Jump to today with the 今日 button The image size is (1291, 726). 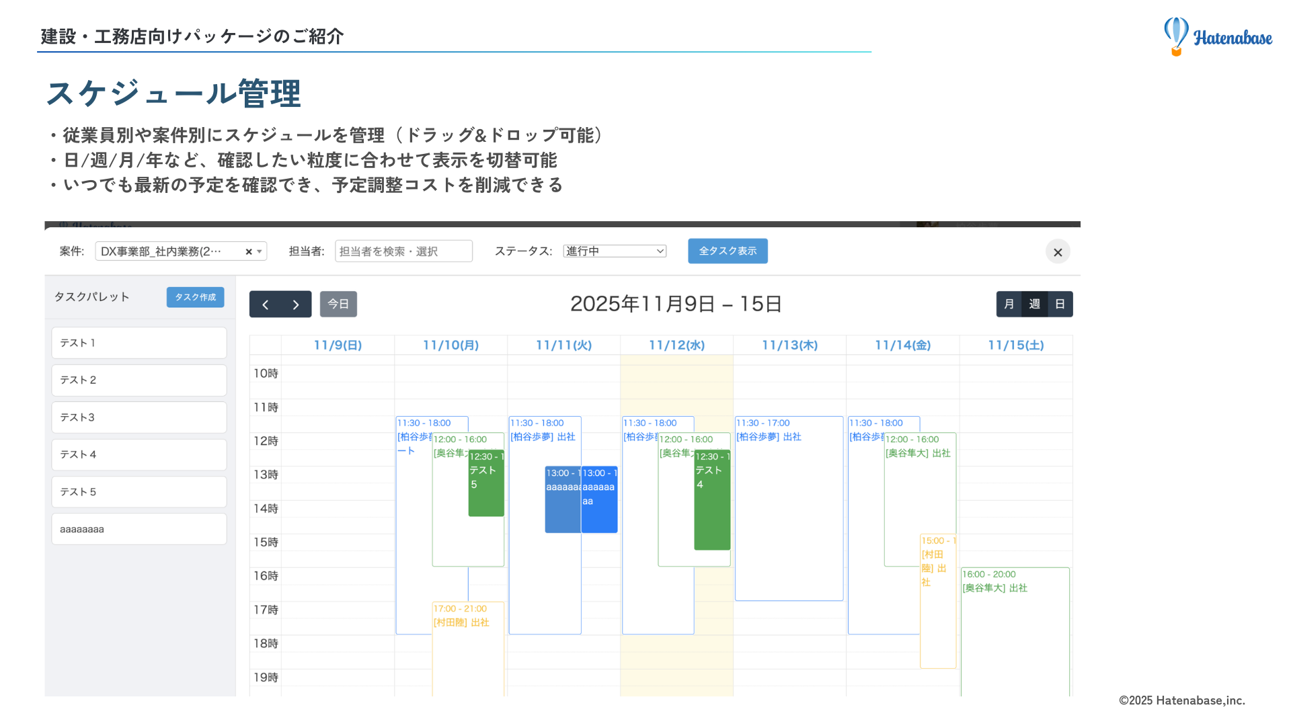pos(338,304)
